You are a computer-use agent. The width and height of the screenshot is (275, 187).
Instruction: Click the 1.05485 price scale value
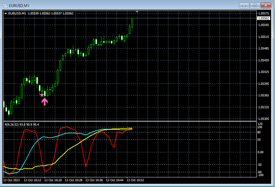coord(264,49)
